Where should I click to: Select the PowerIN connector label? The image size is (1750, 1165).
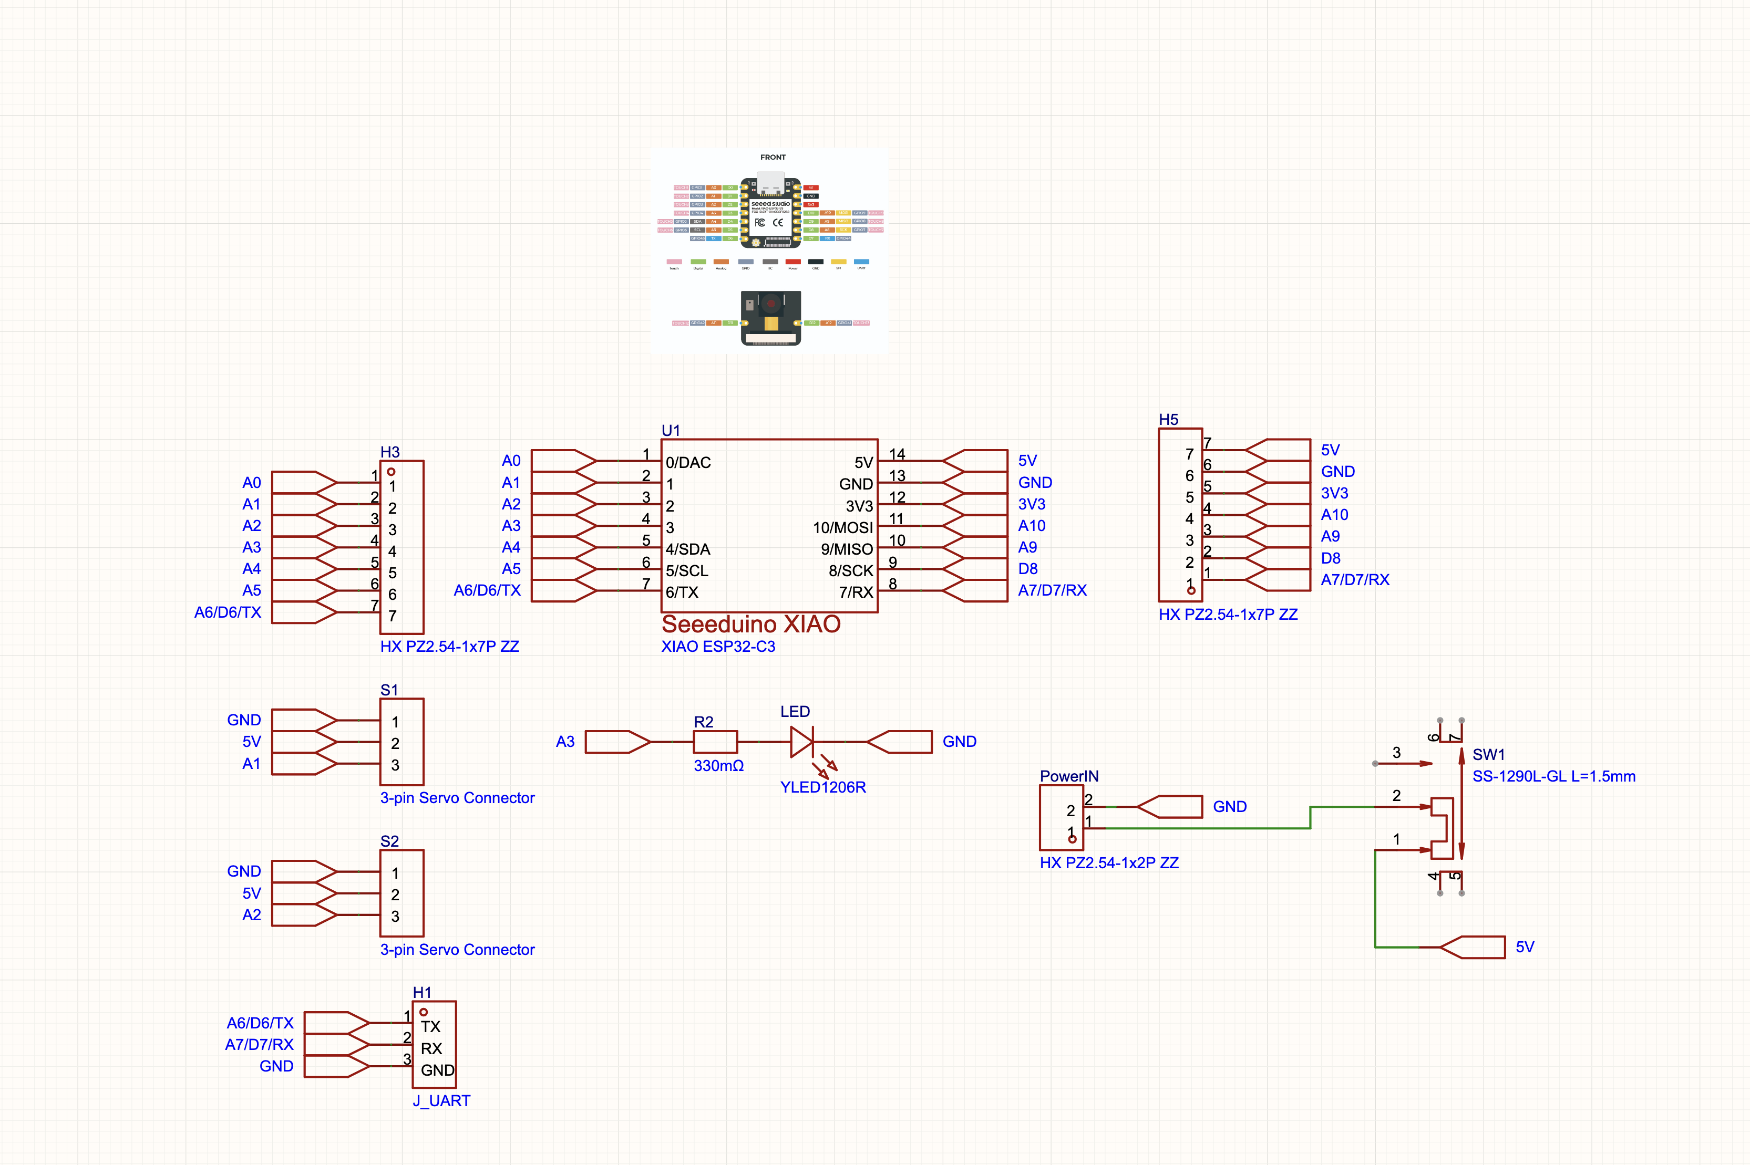point(1069,776)
